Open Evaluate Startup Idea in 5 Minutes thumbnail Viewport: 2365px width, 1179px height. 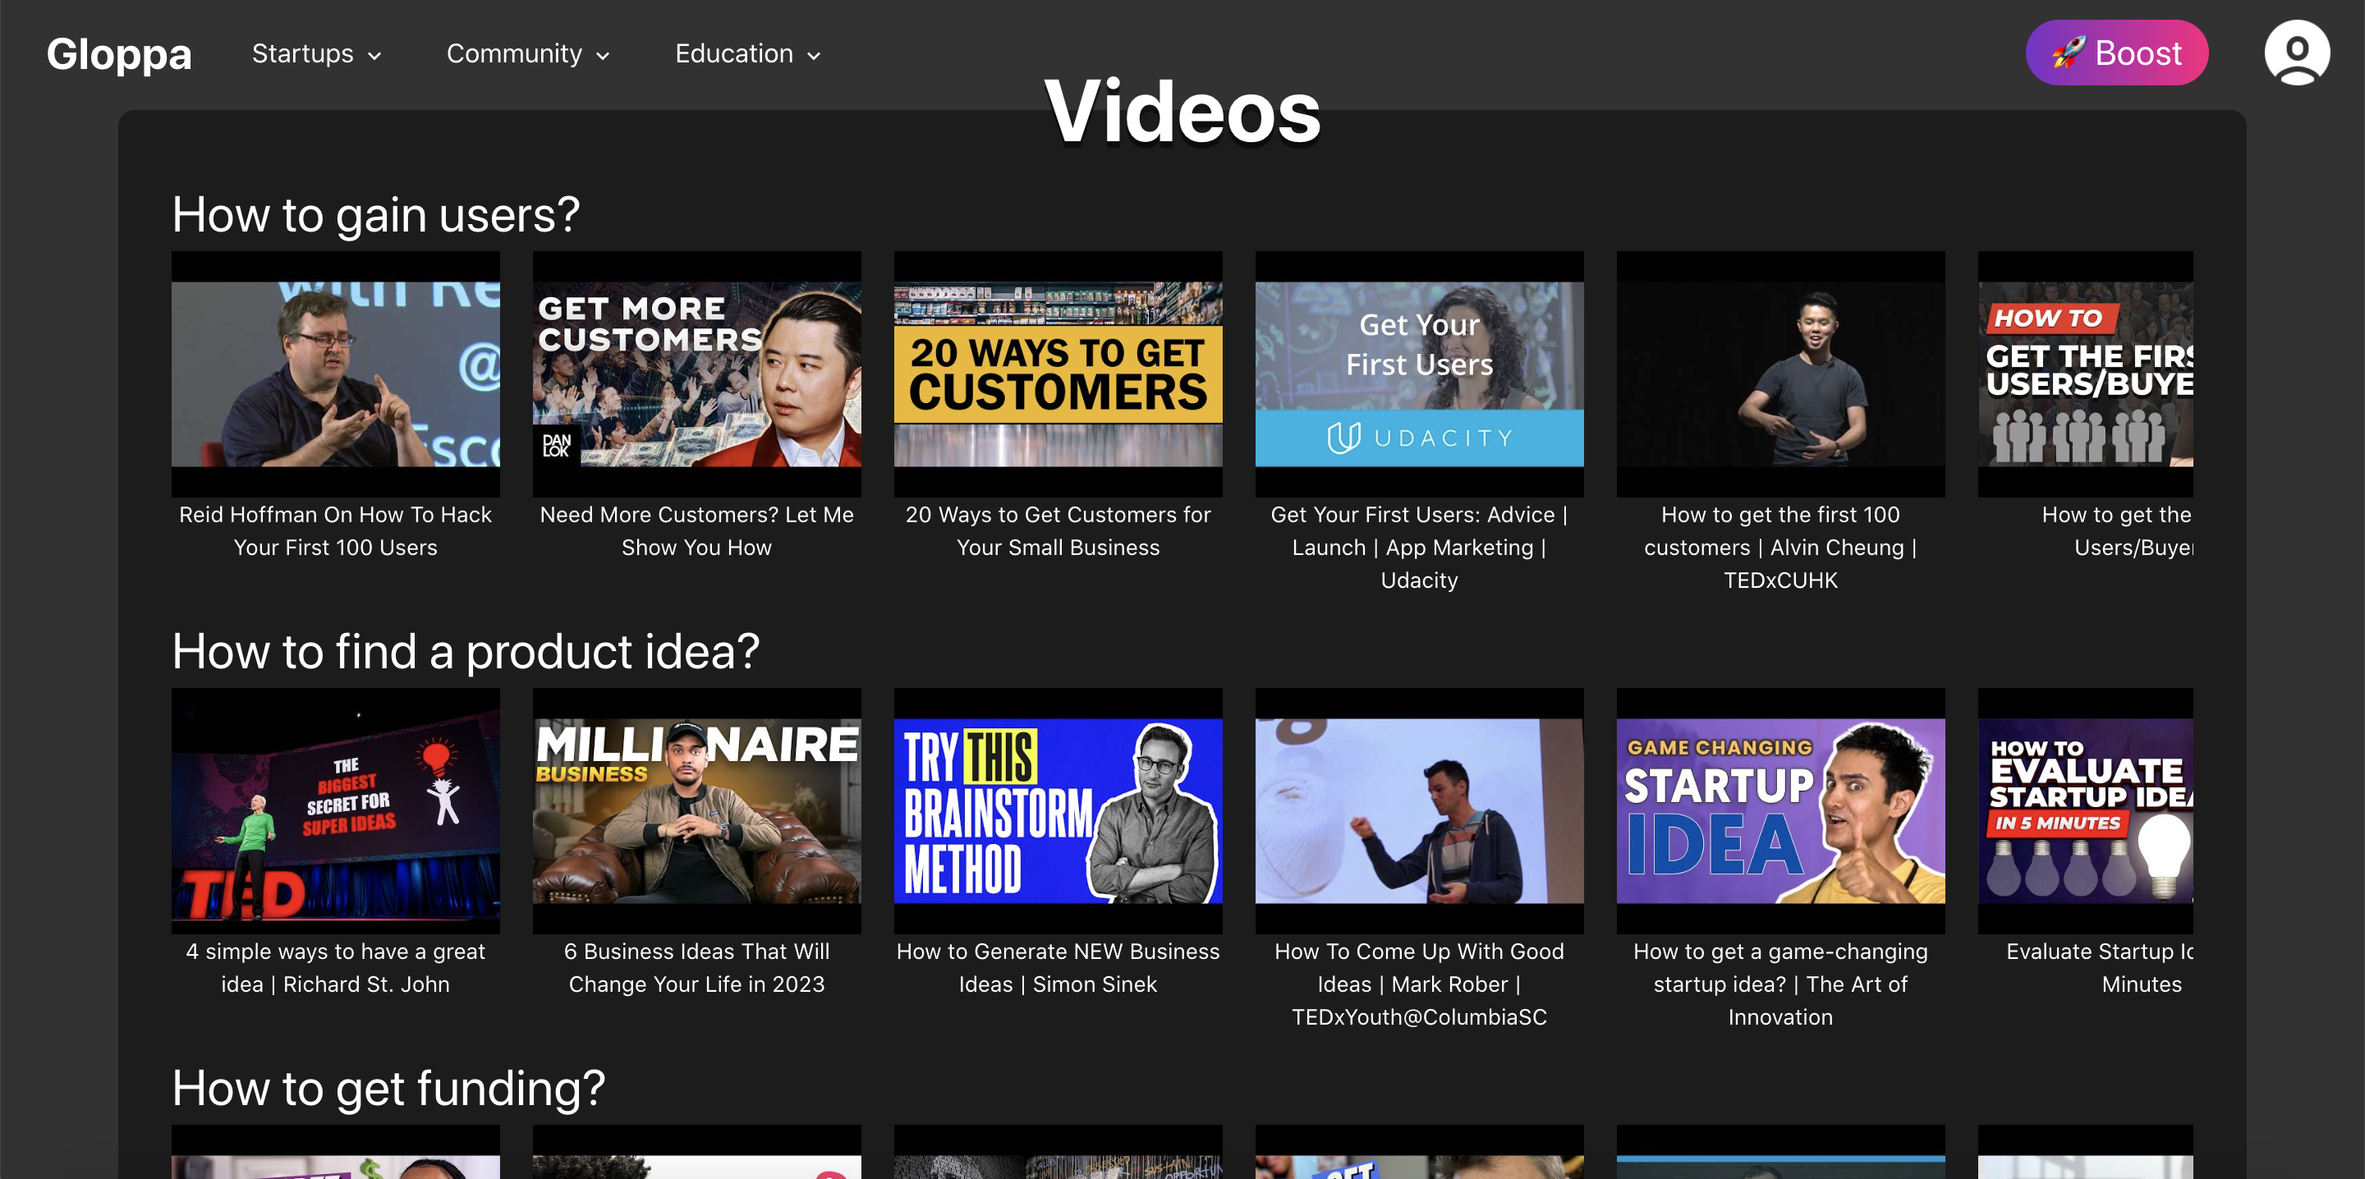click(2085, 811)
